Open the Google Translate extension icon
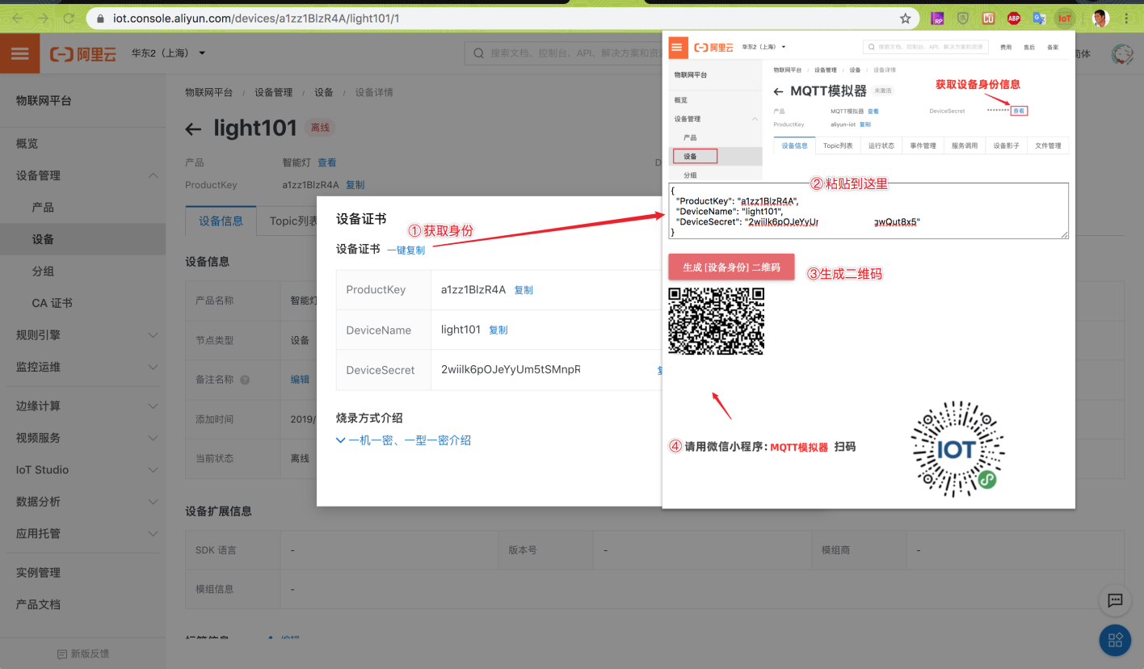This screenshot has width=1144, height=669. pyautogui.click(x=1039, y=18)
